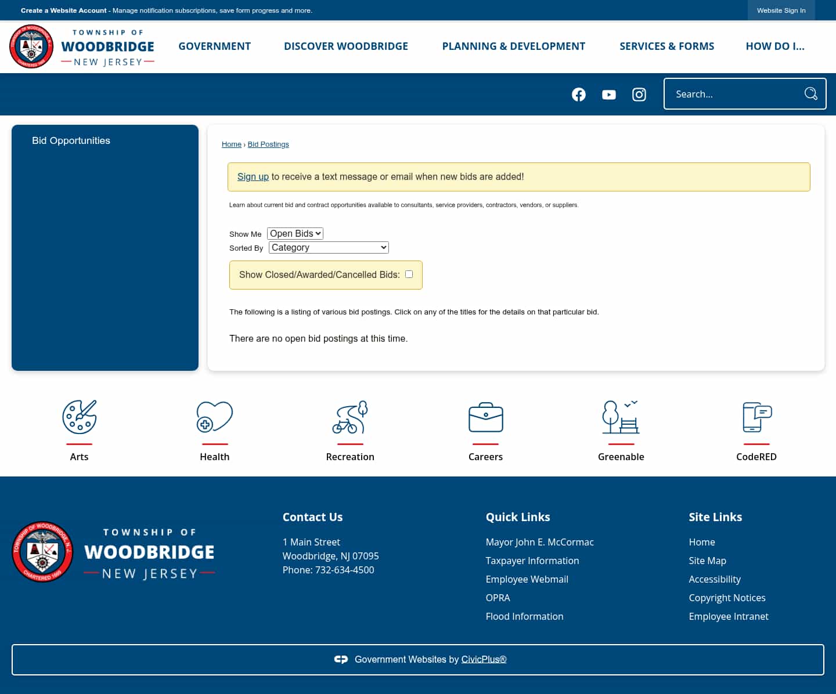Viewport: 836px width, 694px height.
Task: Open the Careers briefcase icon
Action: (x=486, y=417)
